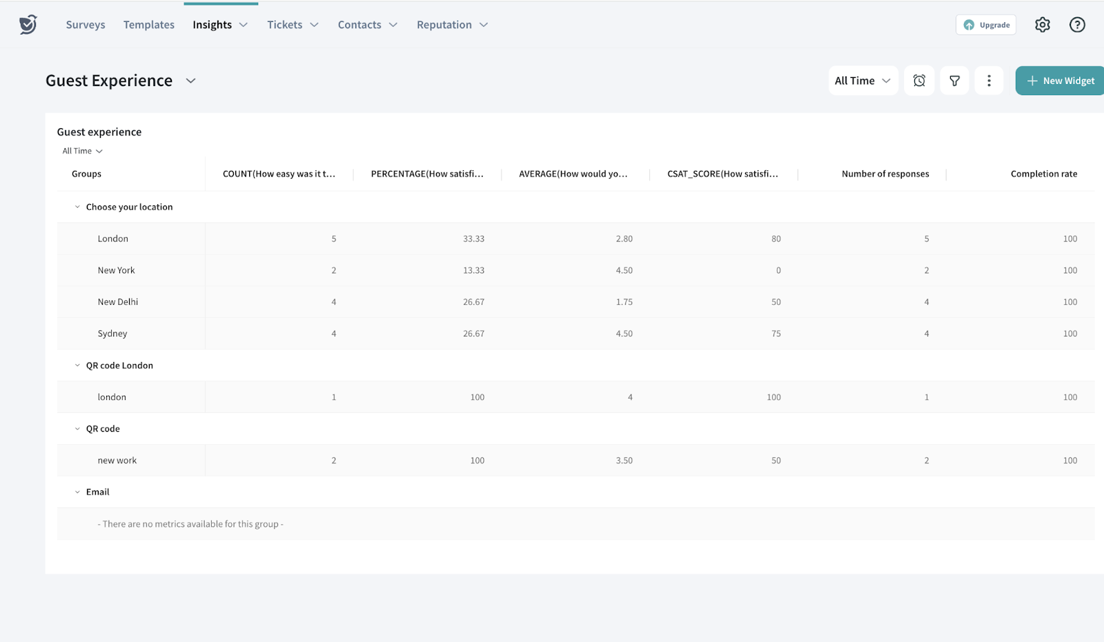Select the New Delhi row label
1104x642 pixels.
118,302
